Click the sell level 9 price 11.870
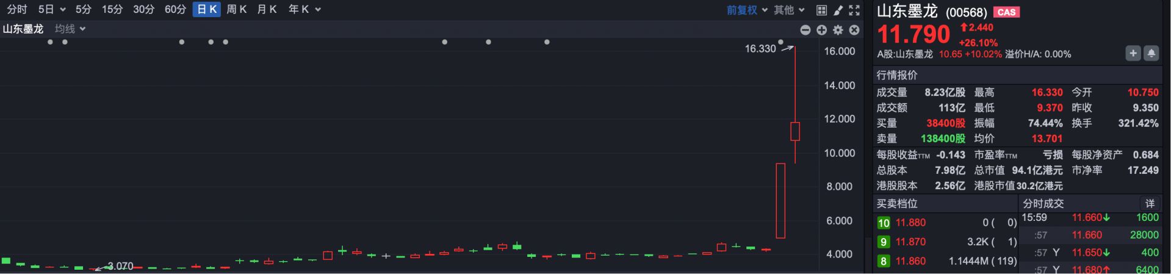The image size is (1171, 274). pos(910,242)
